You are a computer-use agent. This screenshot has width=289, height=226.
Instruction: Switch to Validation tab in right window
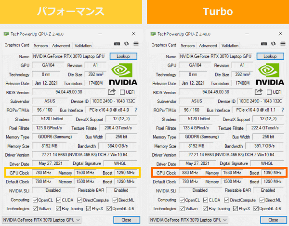point(230,46)
